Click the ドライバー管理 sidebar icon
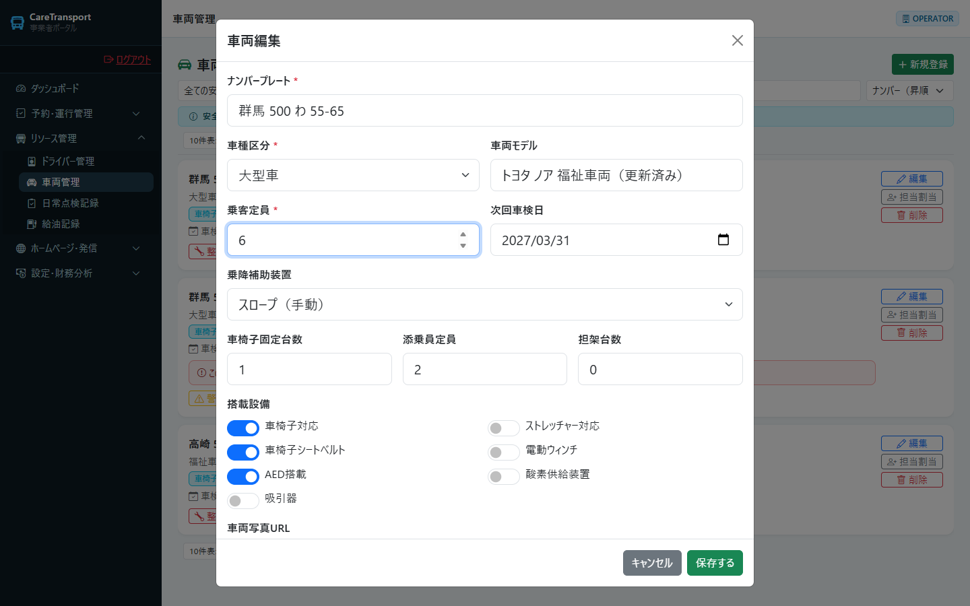 tap(32, 161)
